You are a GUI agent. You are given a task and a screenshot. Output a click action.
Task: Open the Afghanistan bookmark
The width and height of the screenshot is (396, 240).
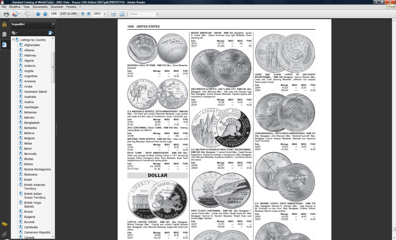coord(32,45)
